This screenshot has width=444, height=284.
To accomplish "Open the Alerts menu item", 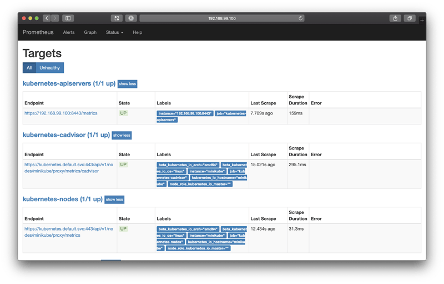I will point(69,32).
